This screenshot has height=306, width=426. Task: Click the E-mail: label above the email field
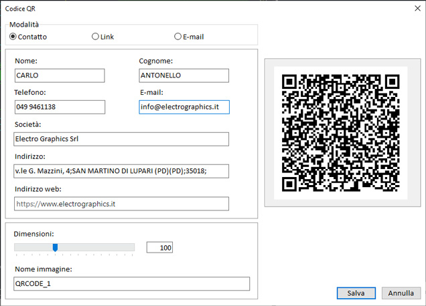coord(151,92)
